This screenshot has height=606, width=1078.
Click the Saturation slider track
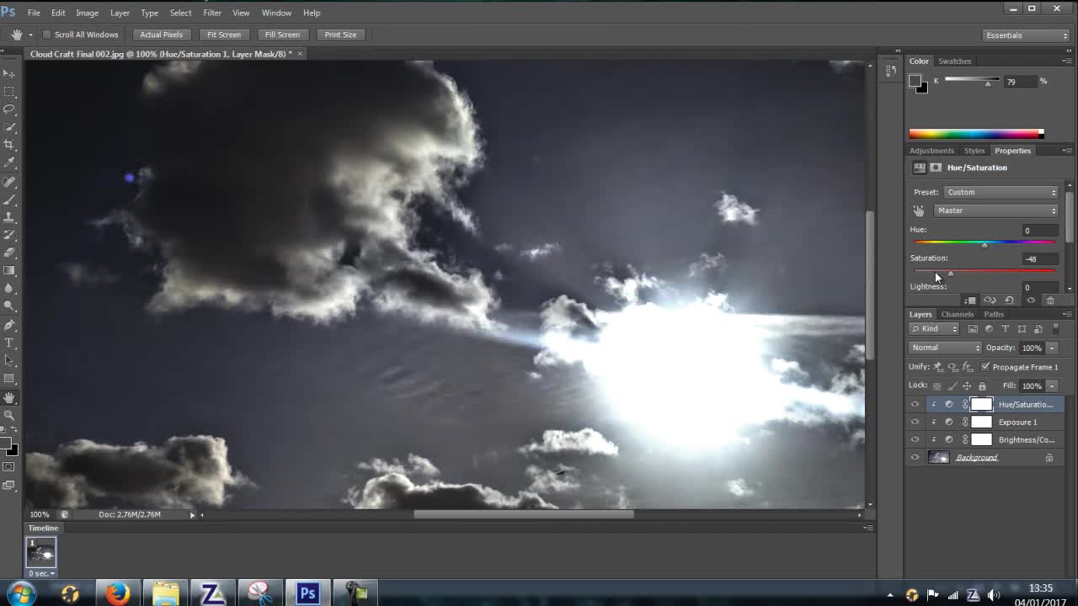pyautogui.click(x=985, y=271)
